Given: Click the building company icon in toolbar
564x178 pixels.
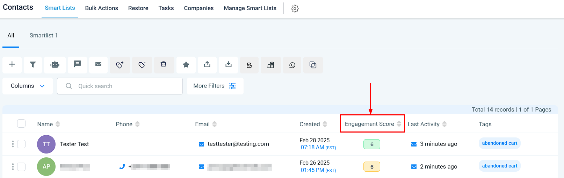Looking at the screenshot, I should [271, 65].
